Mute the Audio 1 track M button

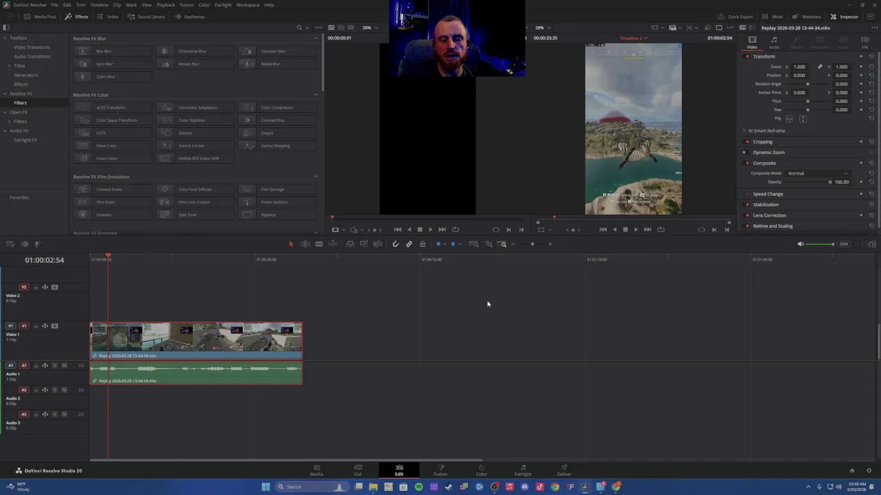pyautogui.click(x=64, y=365)
